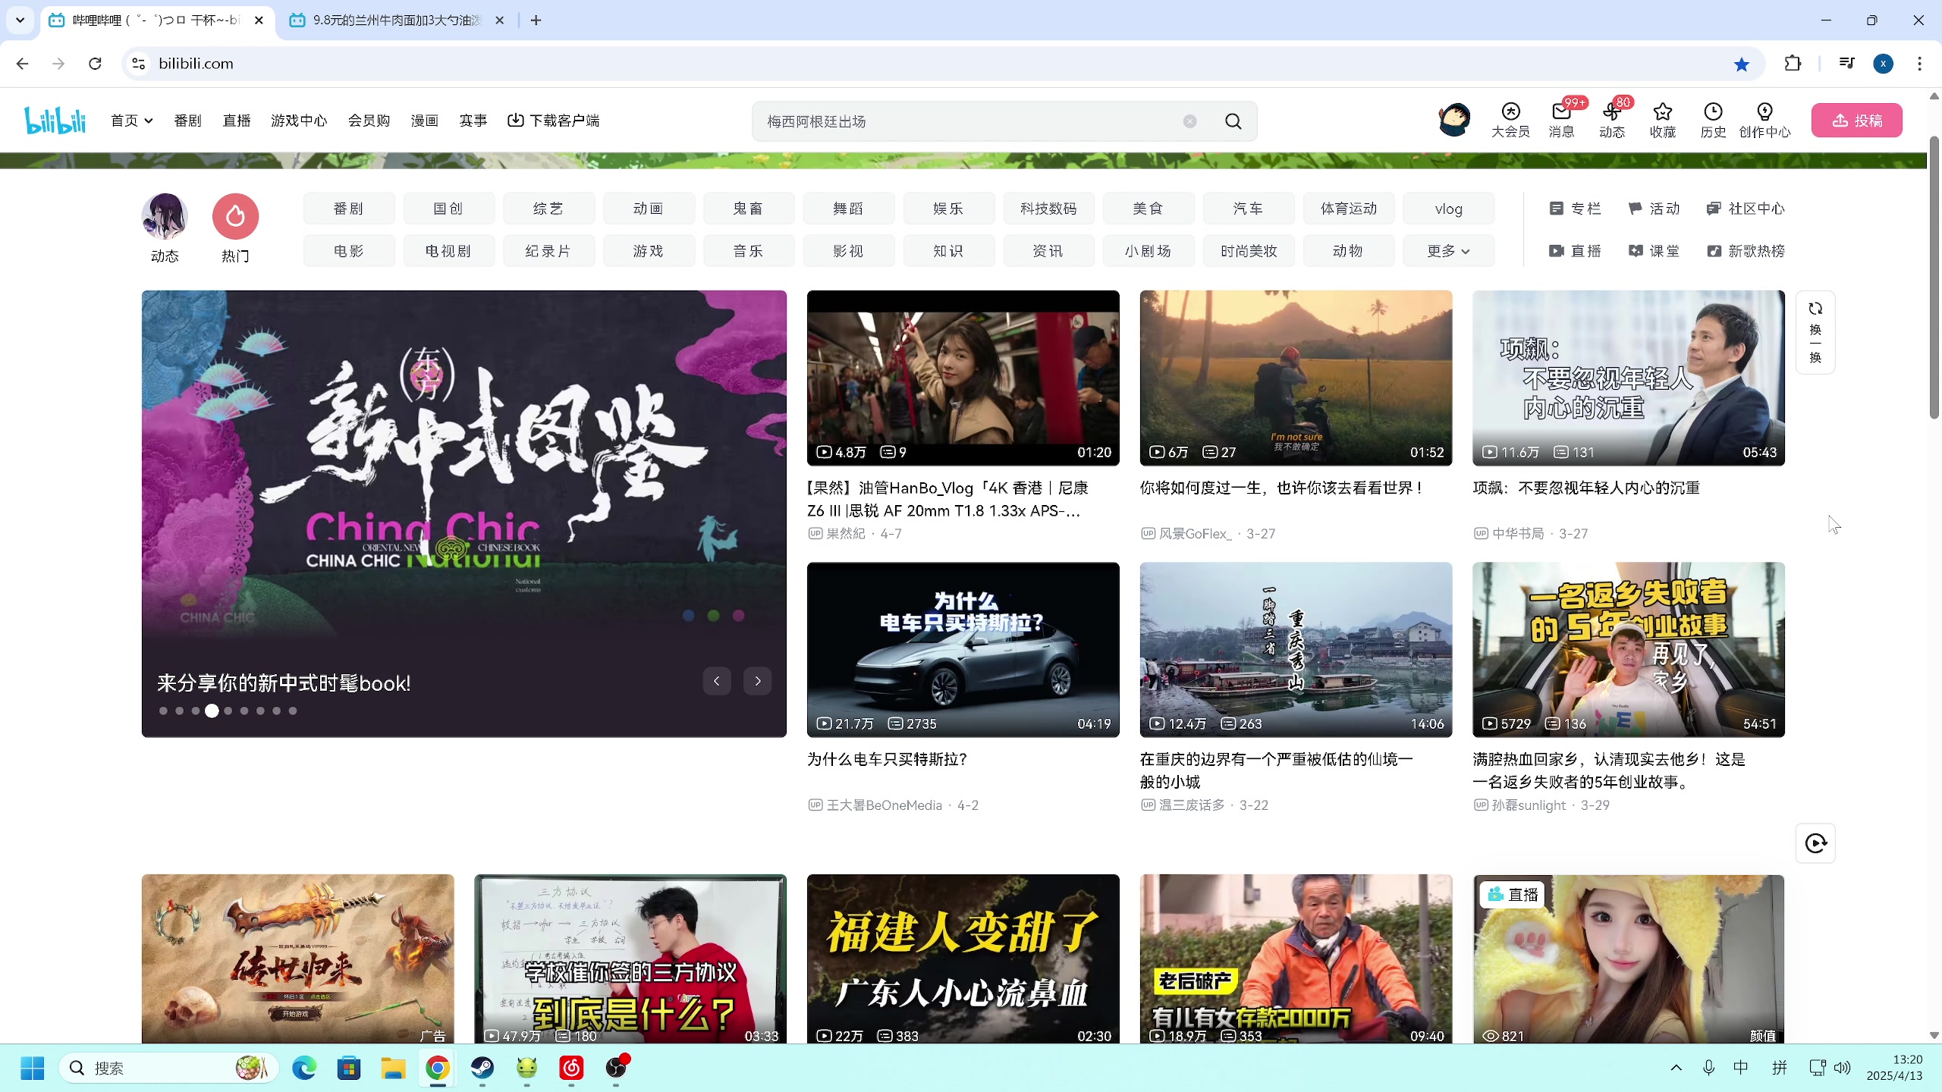The image size is (1942, 1092).
Task: Open File Explorer from the taskbar
Action: point(393,1068)
